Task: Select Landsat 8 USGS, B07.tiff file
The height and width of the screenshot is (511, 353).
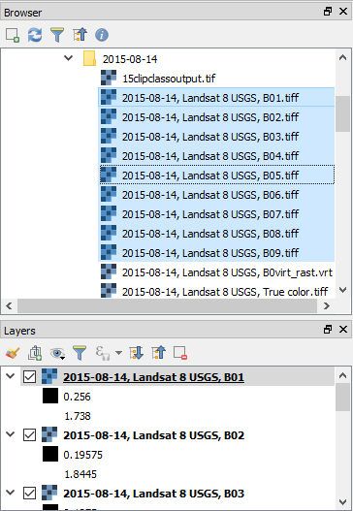Action: (x=216, y=213)
